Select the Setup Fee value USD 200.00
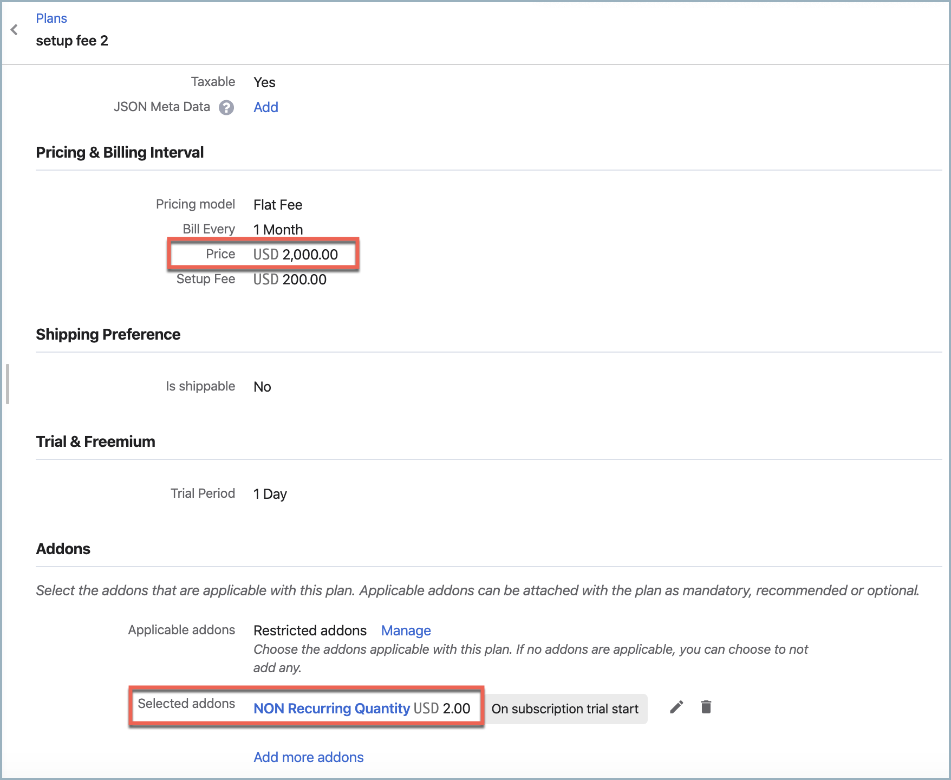This screenshot has width=951, height=780. click(290, 279)
